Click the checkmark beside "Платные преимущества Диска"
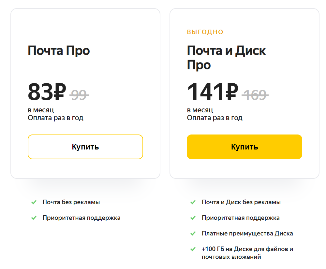Image resolution: width=326 pixels, height=269 pixels. (192, 233)
